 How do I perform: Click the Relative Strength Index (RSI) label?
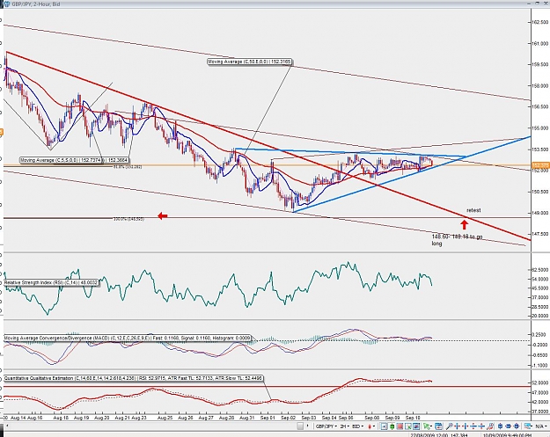coord(51,282)
